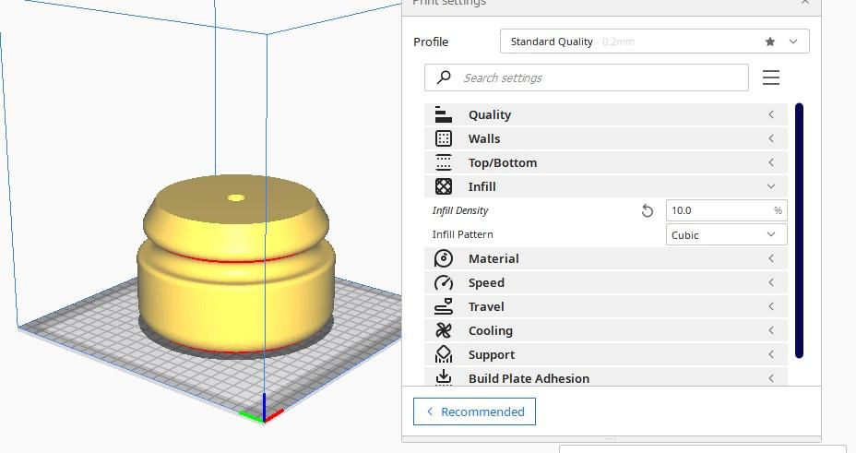Click the settings list vertical scrollbar
Viewport: 856px width, 453px height.
click(799, 231)
